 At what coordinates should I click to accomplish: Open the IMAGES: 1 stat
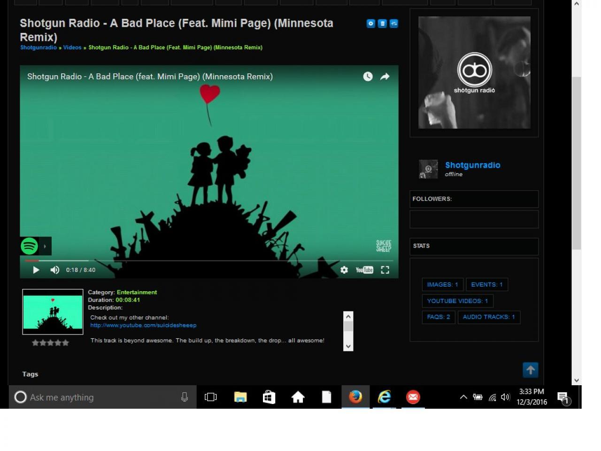[442, 285]
